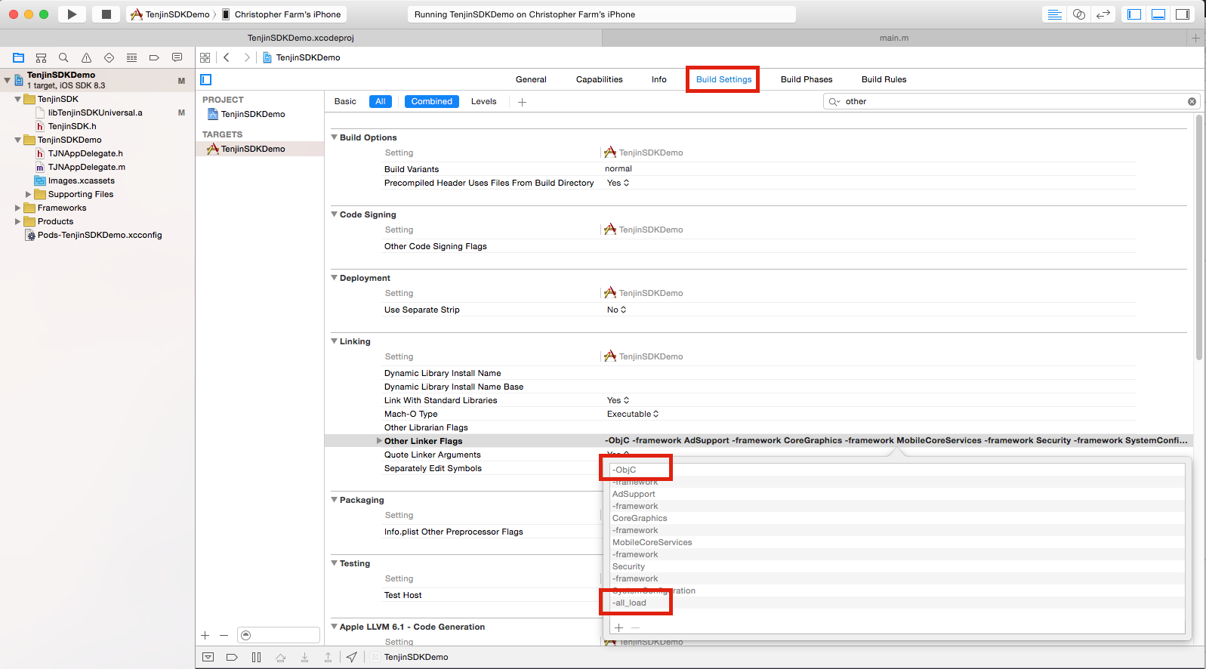Image resolution: width=1206 pixels, height=669 pixels.
Task: Open the related items grid menu
Action: click(x=205, y=57)
